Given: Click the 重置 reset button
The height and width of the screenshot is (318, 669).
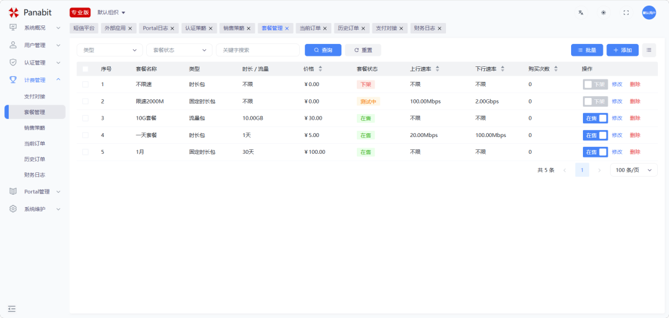Looking at the screenshot, I should tap(363, 50).
